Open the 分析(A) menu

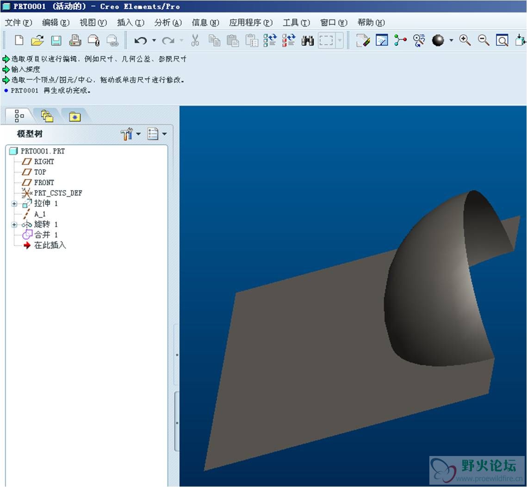pos(168,23)
